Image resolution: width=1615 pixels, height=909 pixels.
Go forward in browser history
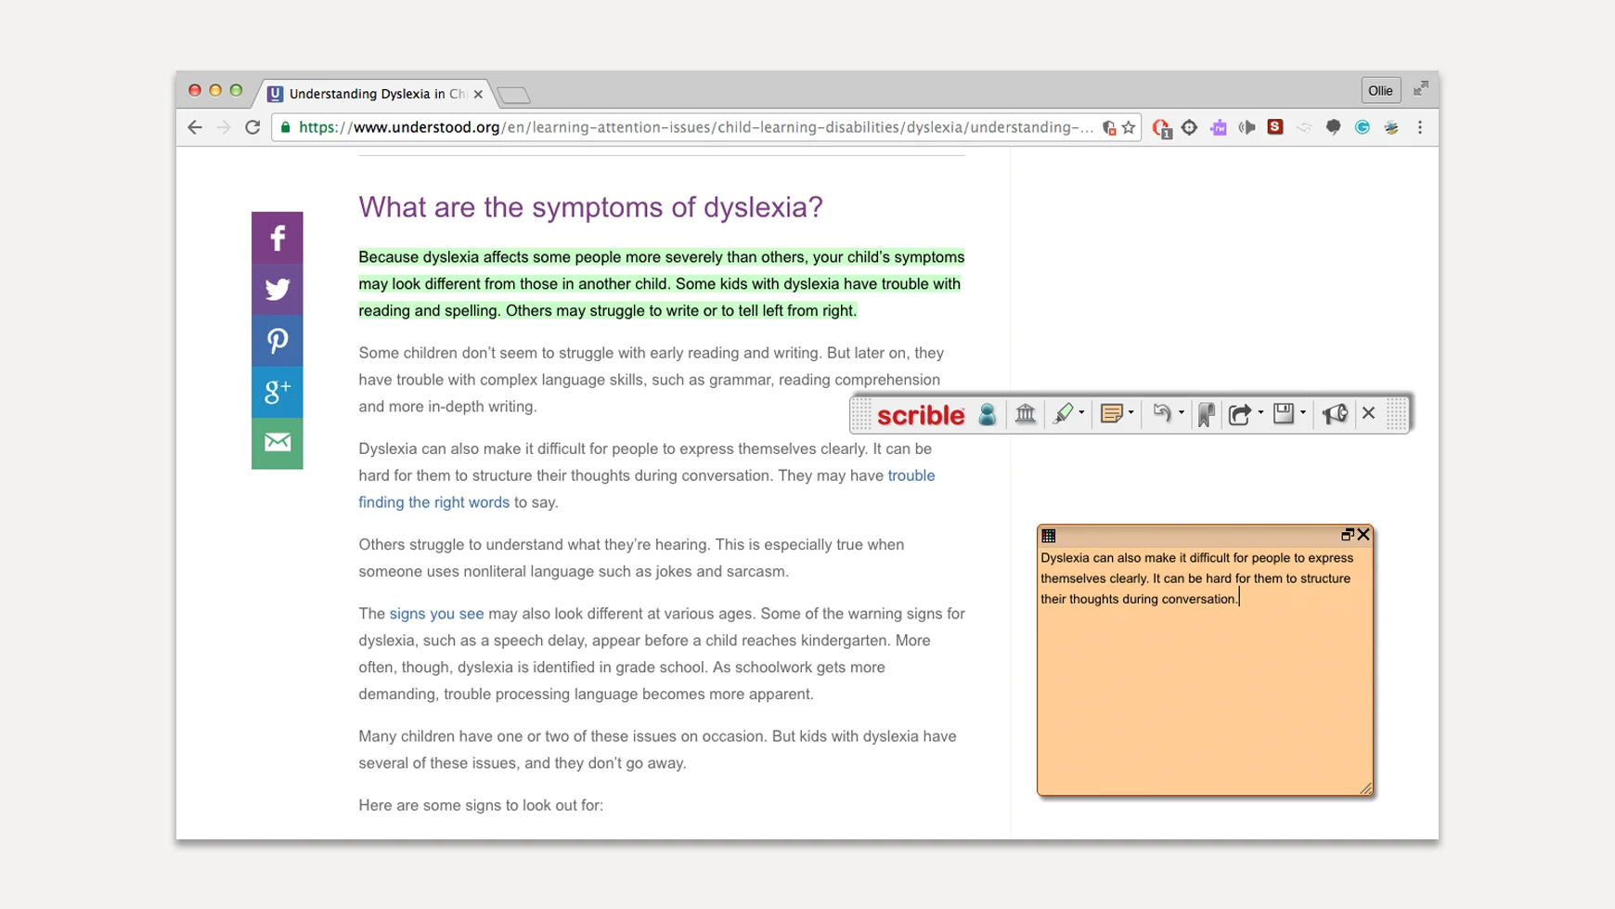[224, 127]
